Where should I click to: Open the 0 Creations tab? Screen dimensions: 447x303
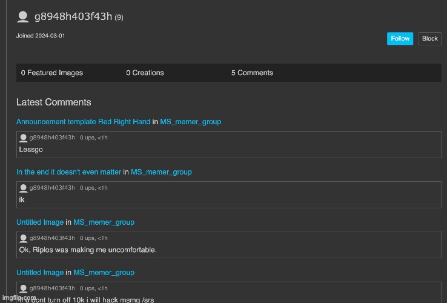[145, 73]
